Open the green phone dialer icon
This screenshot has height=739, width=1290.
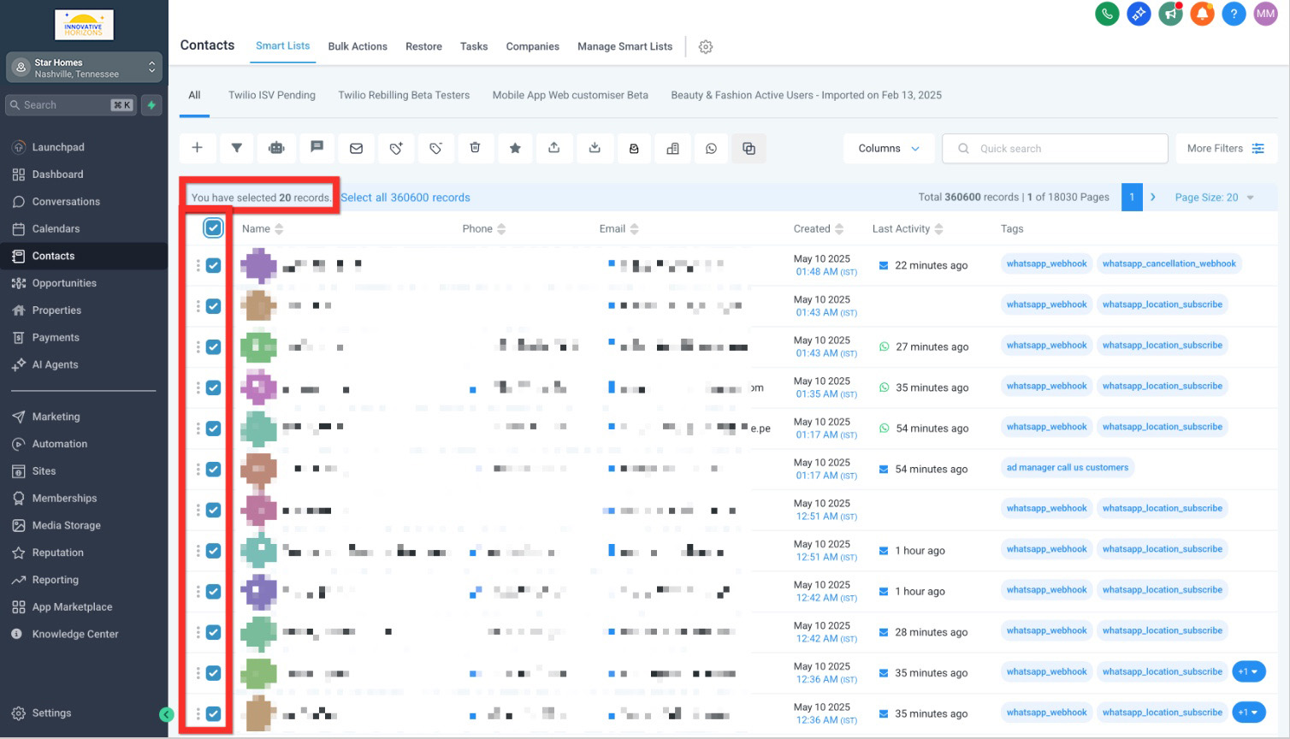(x=1107, y=14)
